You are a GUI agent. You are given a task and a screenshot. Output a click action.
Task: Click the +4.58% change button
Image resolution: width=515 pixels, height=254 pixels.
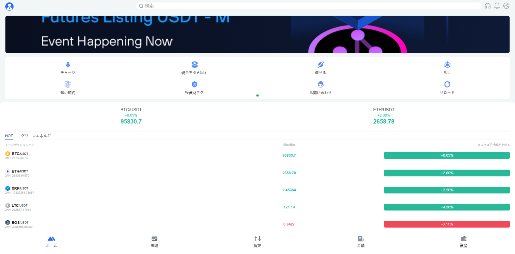click(x=447, y=207)
